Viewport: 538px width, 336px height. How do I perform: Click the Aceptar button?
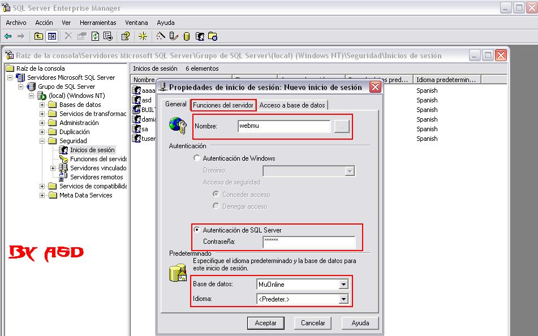pyautogui.click(x=265, y=323)
